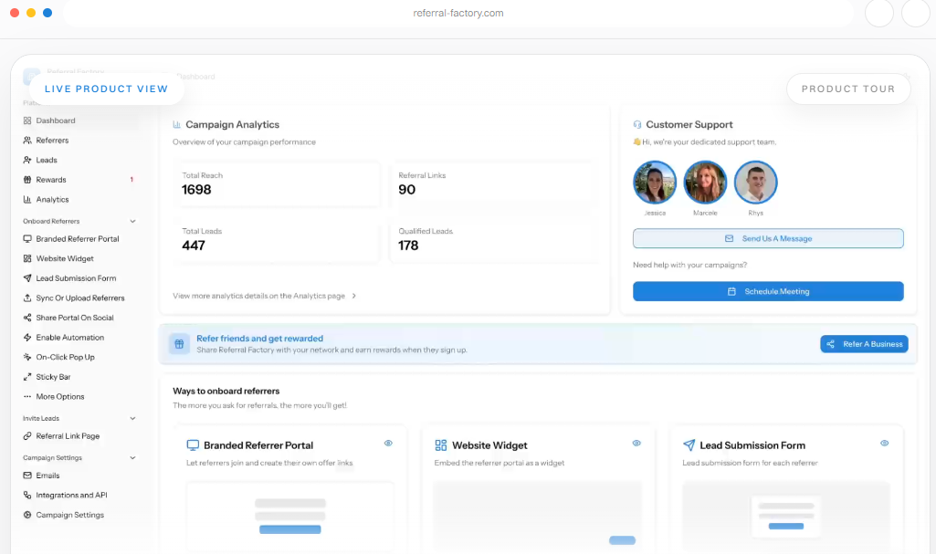This screenshot has height=554, width=936.
Task: Click the Campaign Settings gear icon
Action: click(27, 515)
